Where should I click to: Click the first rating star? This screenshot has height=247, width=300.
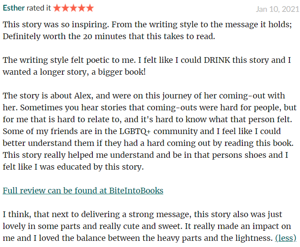(x=57, y=8)
